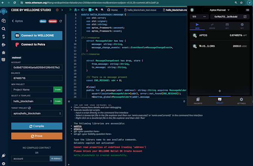
Task: Open the FAVORITE tab in wallet footer
Action: [x=198, y=101]
